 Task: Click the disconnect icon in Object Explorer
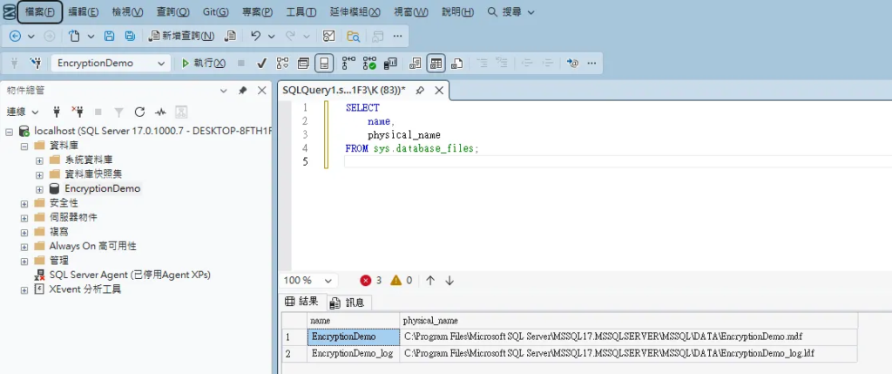77,112
